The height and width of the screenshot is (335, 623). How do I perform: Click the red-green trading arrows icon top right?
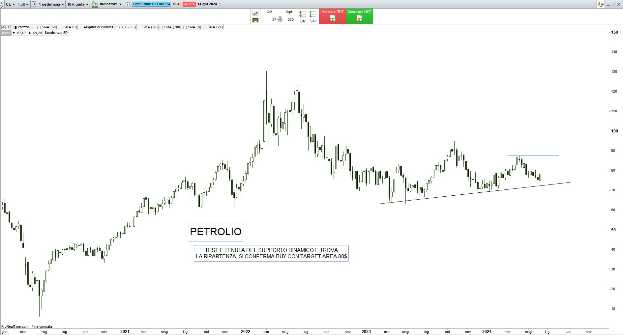coord(601,4)
